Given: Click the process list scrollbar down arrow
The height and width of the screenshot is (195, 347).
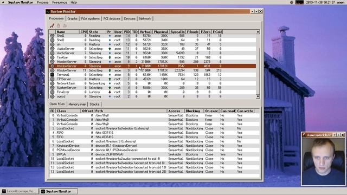Looking at the screenshot, I should [258, 96].
